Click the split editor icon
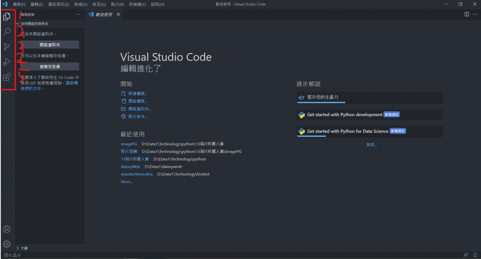The height and width of the screenshot is (259, 481). pos(466,15)
